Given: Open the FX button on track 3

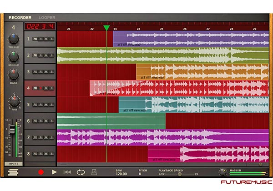Looking at the screenshot, I should click(x=35, y=72).
